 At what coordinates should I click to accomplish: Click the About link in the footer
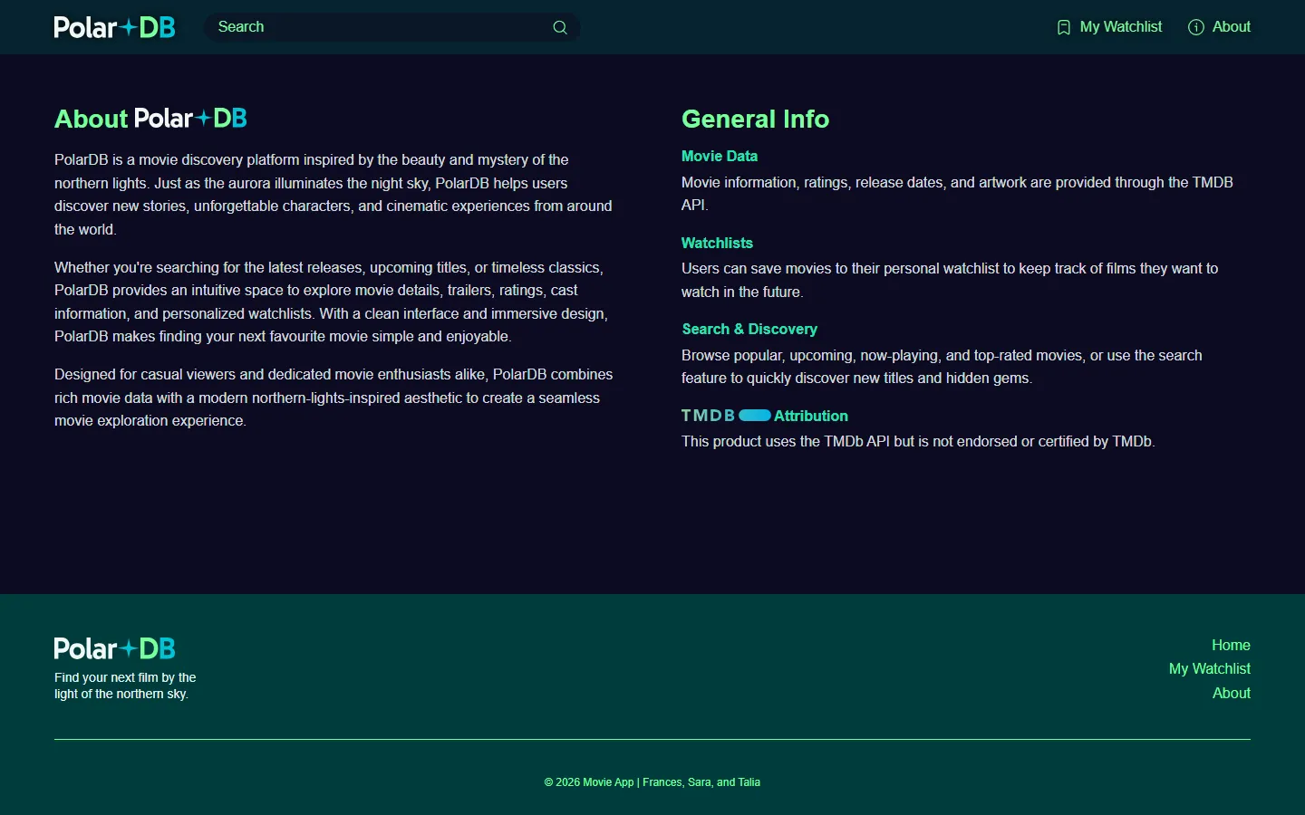1232,693
